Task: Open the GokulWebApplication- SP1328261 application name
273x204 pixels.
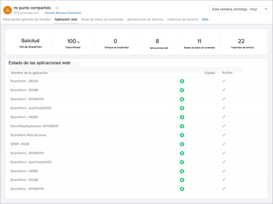Action: 34,126
